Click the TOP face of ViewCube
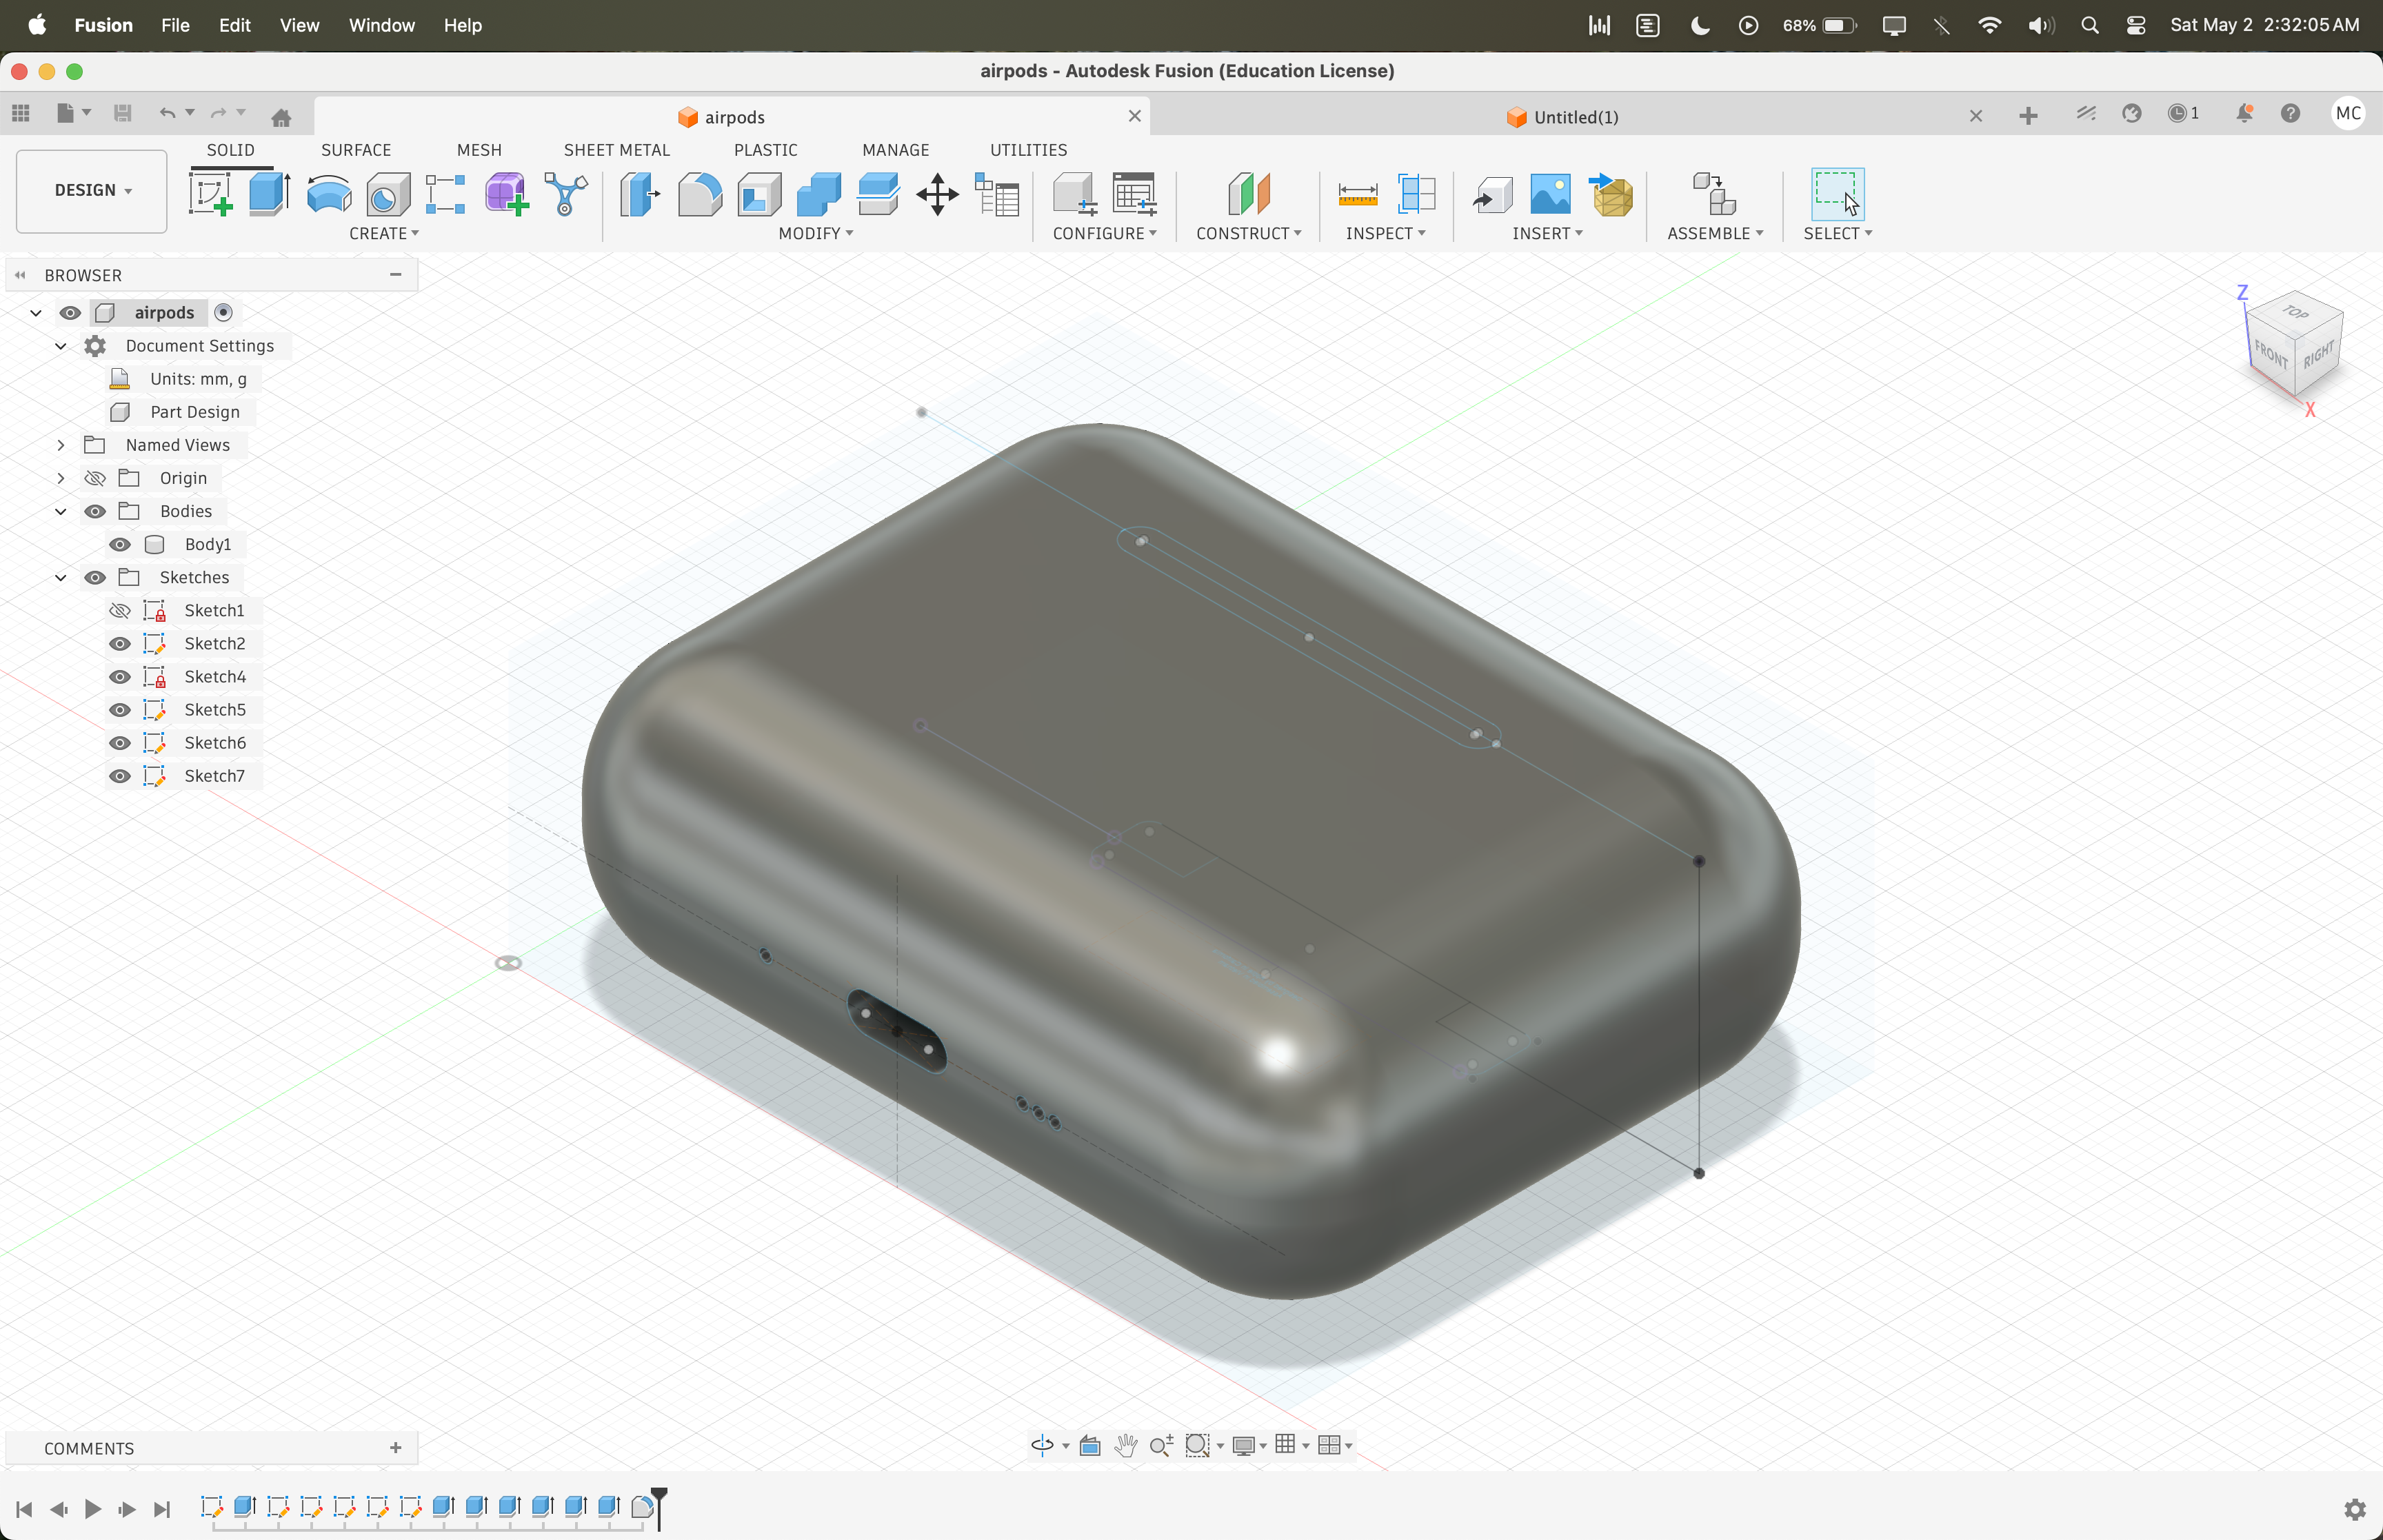The width and height of the screenshot is (2383, 1540). pos(2296,312)
